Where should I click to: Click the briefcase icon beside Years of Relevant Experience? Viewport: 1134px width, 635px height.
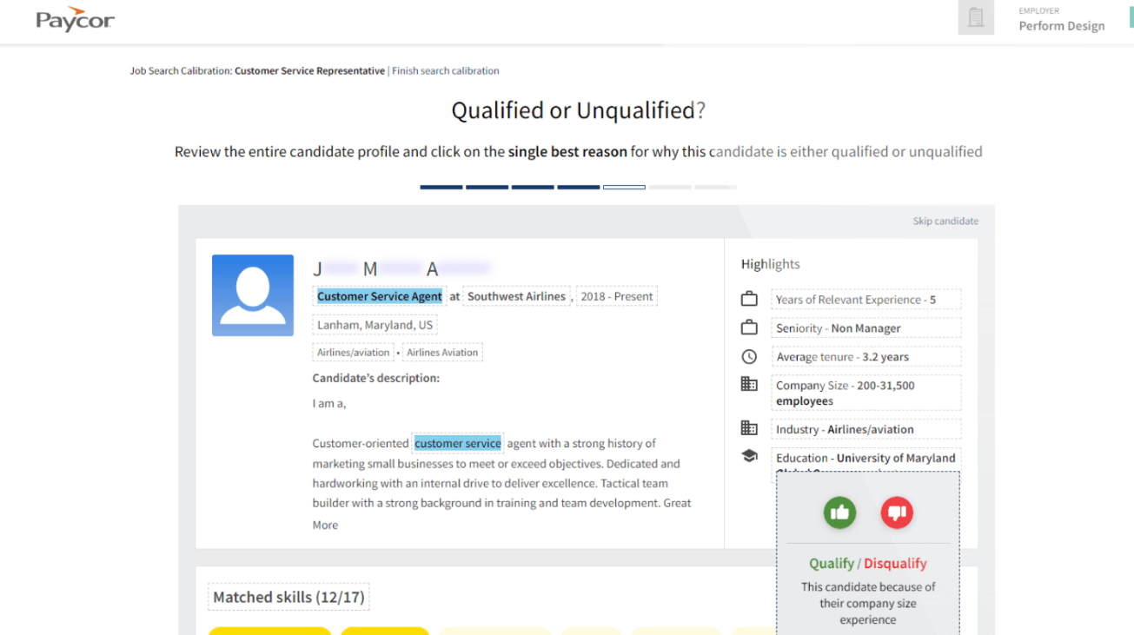point(749,300)
